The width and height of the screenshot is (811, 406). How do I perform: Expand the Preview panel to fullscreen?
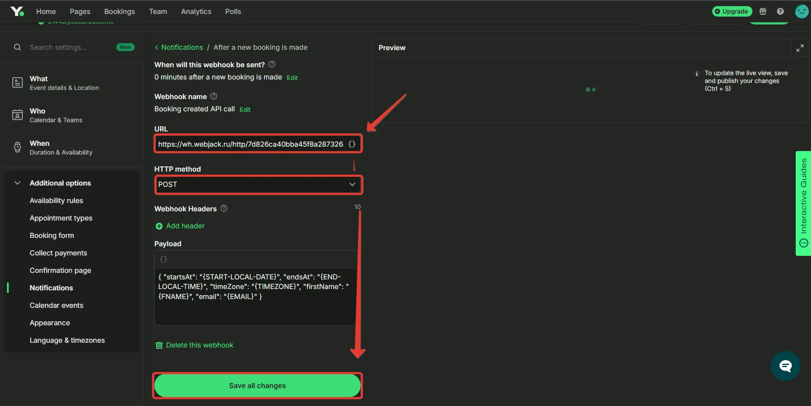click(800, 48)
